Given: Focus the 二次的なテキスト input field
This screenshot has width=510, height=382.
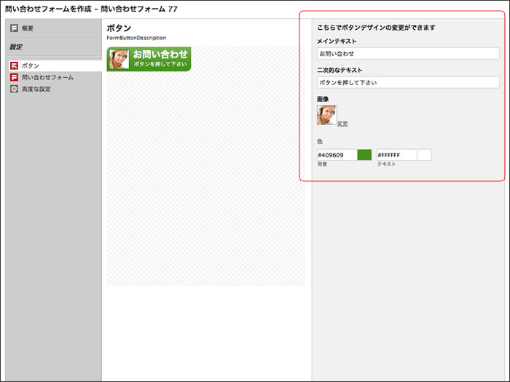Looking at the screenshot, I should pos(408,82).
